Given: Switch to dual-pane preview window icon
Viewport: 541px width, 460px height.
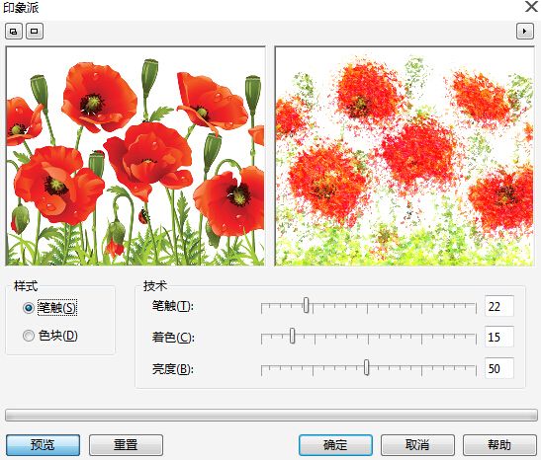Looking at the screenshot, I should (14, 32).
